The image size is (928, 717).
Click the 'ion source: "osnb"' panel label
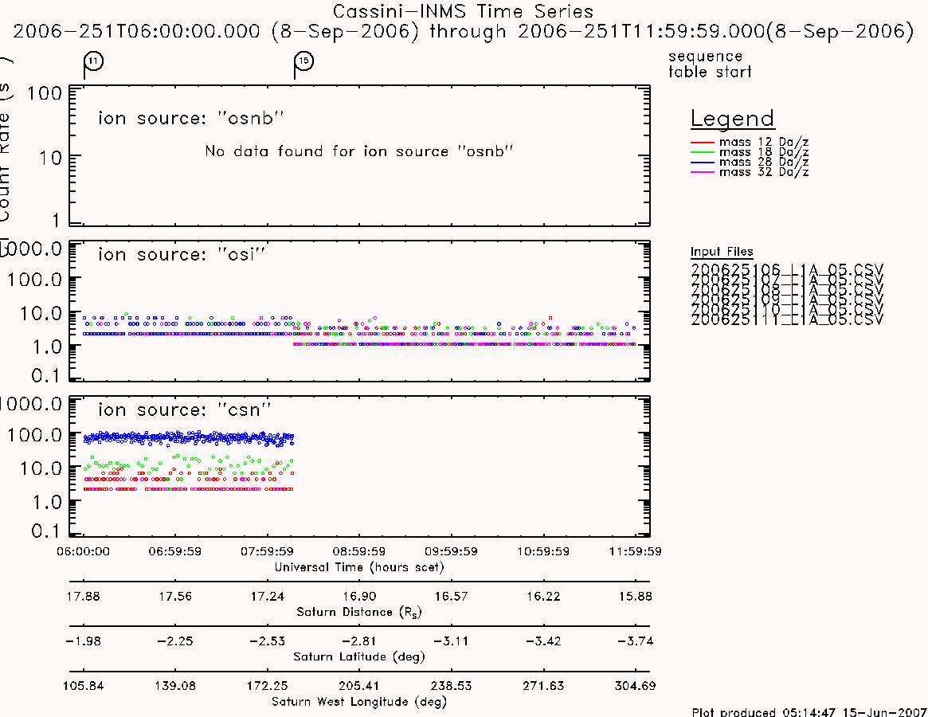(x=190, y=118)
